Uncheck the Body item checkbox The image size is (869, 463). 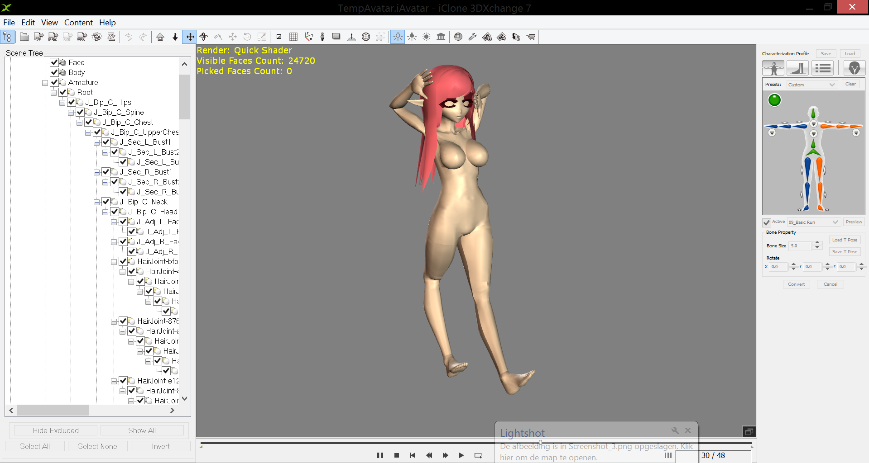54,72
